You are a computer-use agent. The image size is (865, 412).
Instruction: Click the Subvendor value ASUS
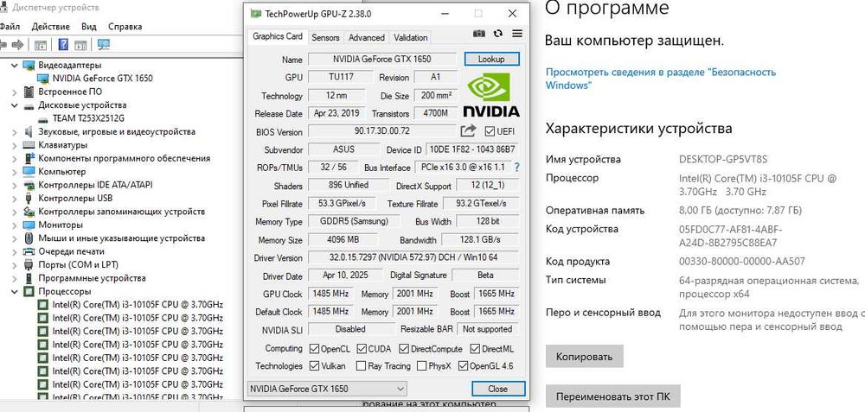pos(343,149)
